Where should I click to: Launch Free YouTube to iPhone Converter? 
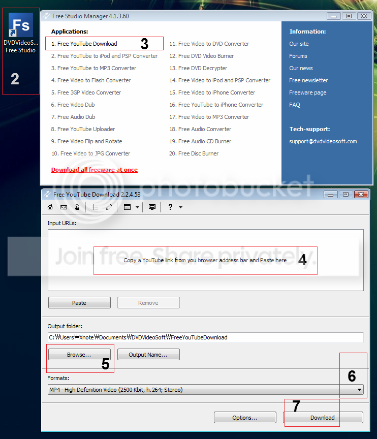216,105
